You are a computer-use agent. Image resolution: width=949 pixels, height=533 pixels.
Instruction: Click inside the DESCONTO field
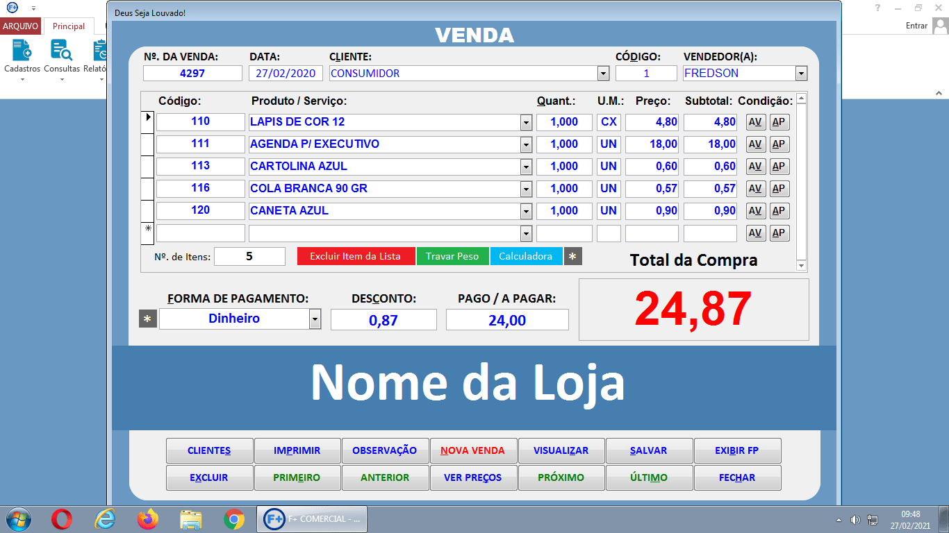pos(383,319)
